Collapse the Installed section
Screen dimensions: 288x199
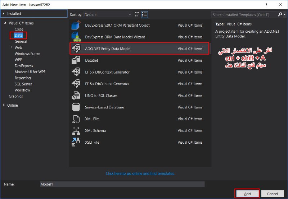[x=4, y=13]
